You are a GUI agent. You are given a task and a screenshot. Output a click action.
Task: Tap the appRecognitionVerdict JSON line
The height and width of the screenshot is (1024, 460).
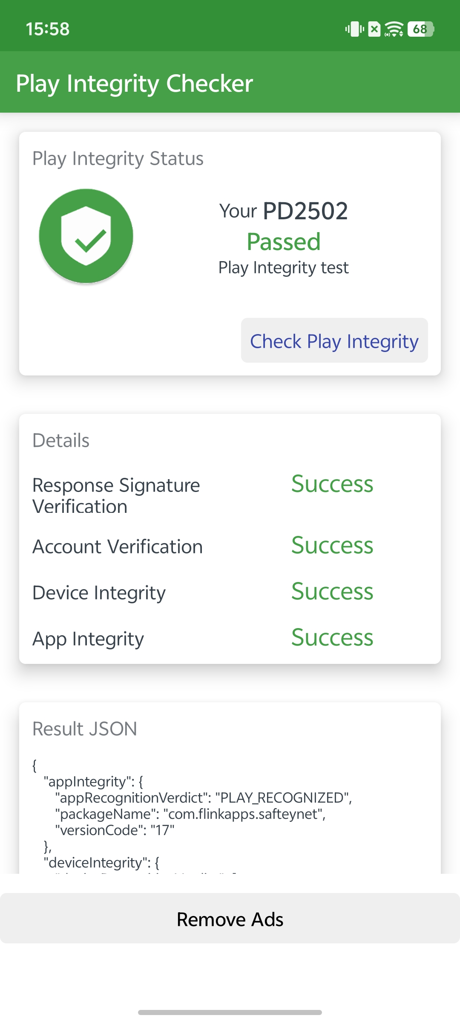pyautogui.click(x=204, y=798)
